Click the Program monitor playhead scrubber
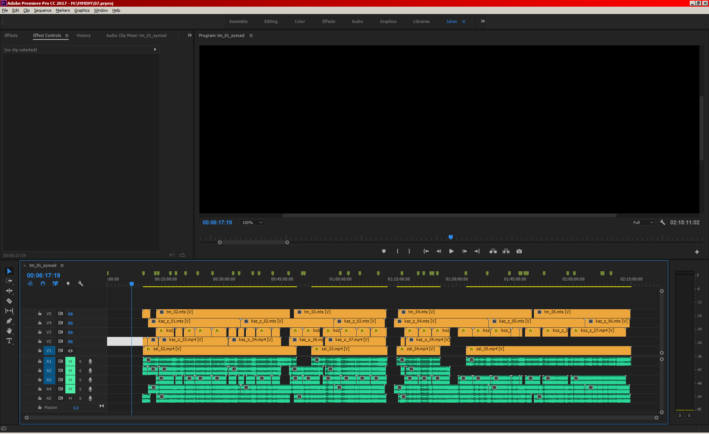Viewport: 709px width, 434px height. click(451, 237)
